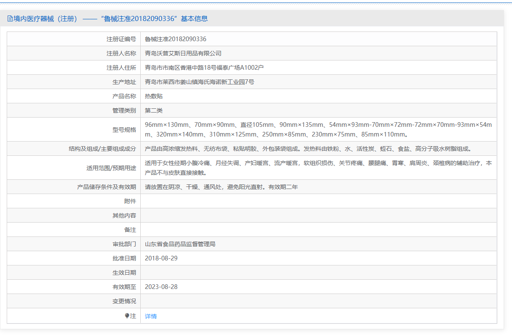Select the 结构及组成/主要组成成分 label

102,149
